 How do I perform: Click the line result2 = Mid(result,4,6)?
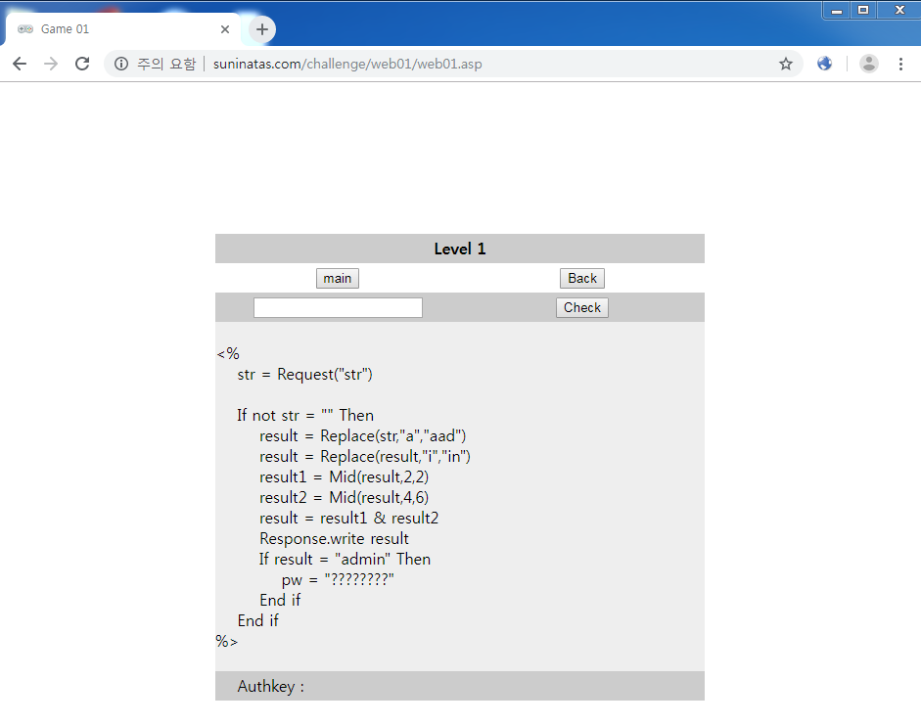(345, 497)
